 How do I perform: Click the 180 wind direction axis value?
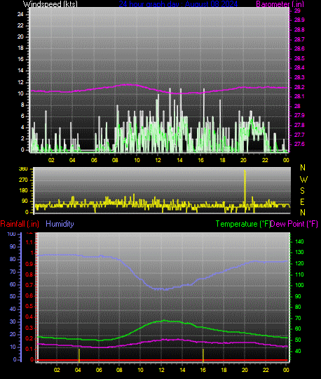(23, 191)
